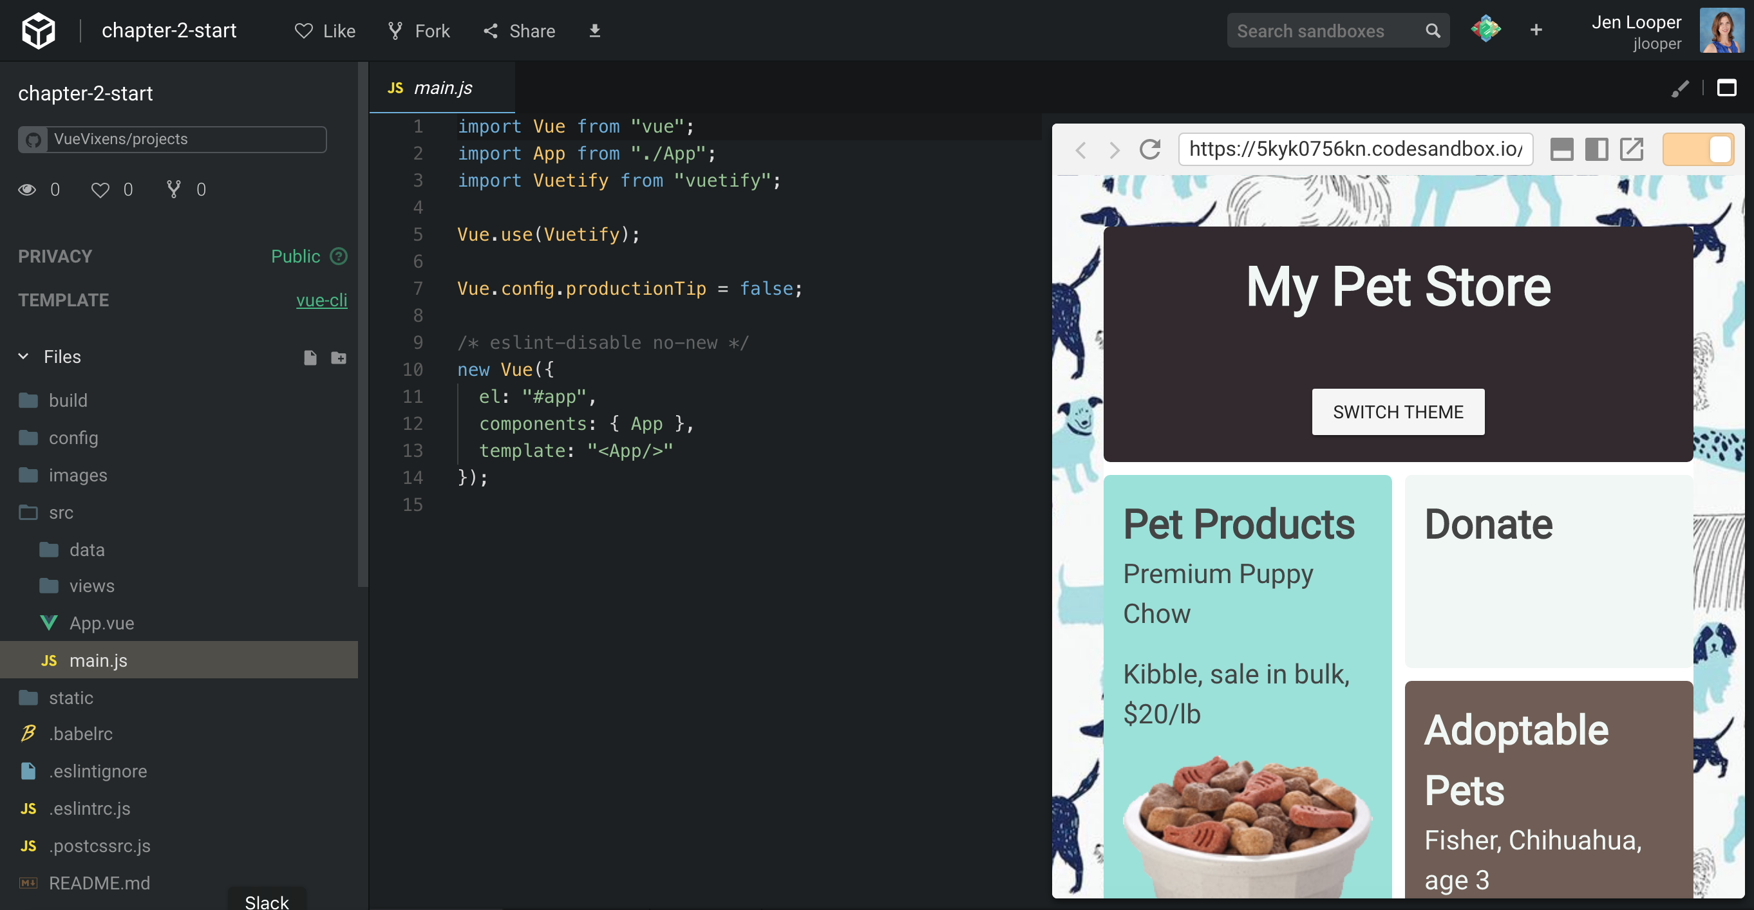Click the Adoptable Pets heading
This screenshot has width=1754, height=910.
[1516, 759]
